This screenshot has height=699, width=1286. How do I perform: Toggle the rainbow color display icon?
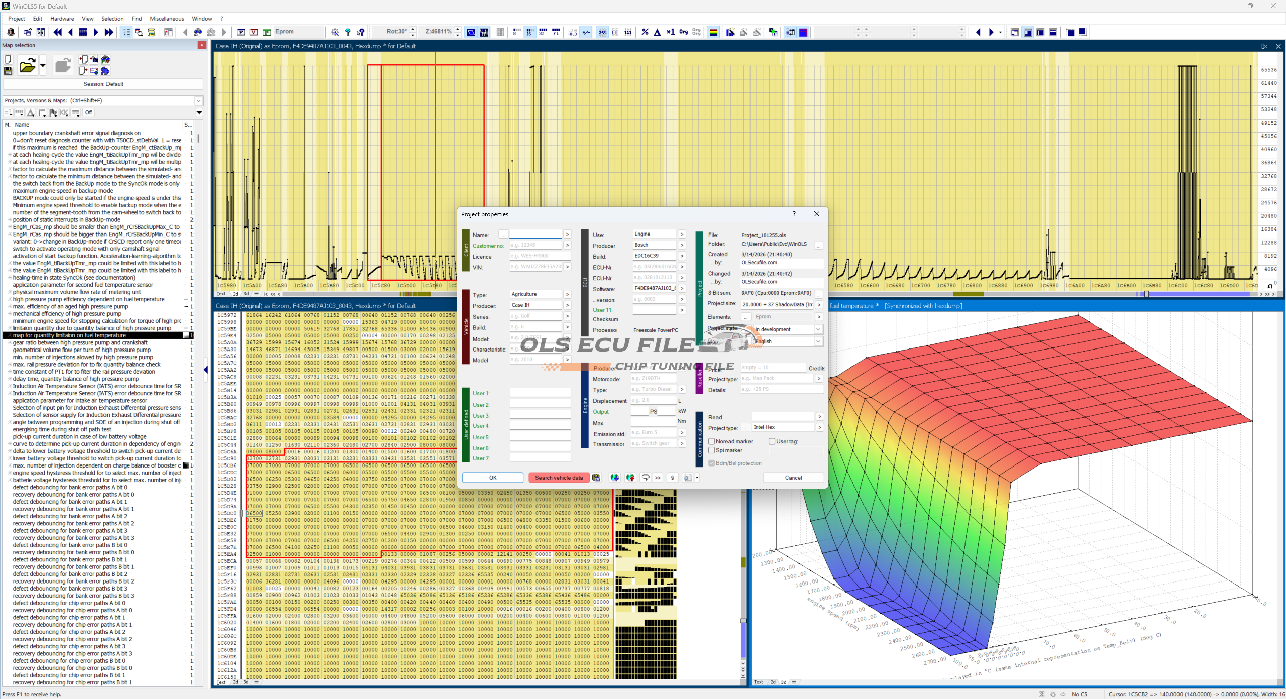713,32
